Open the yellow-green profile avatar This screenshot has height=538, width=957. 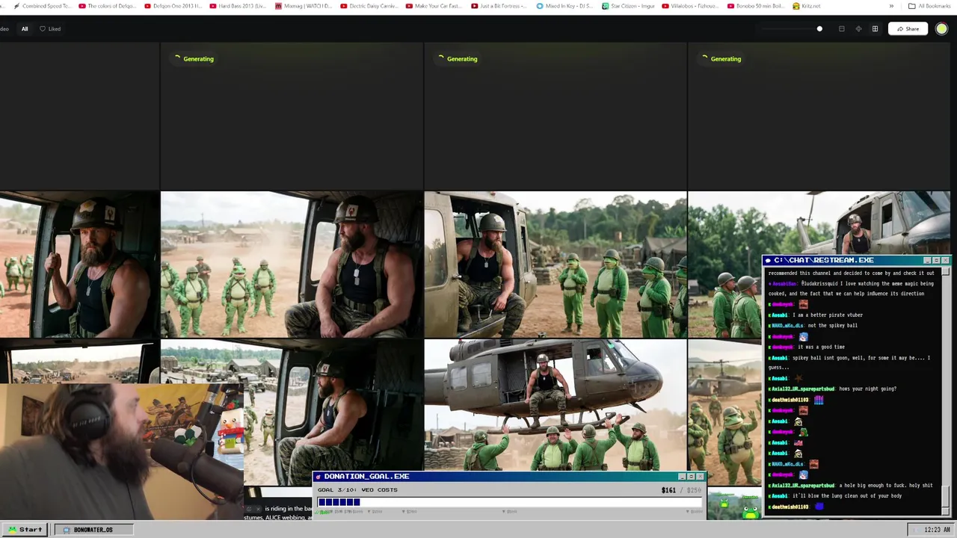[x=941, y=28]
